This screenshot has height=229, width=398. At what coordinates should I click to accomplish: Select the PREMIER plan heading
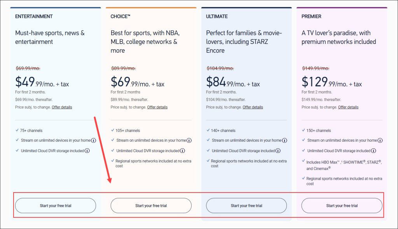point(311,16)
